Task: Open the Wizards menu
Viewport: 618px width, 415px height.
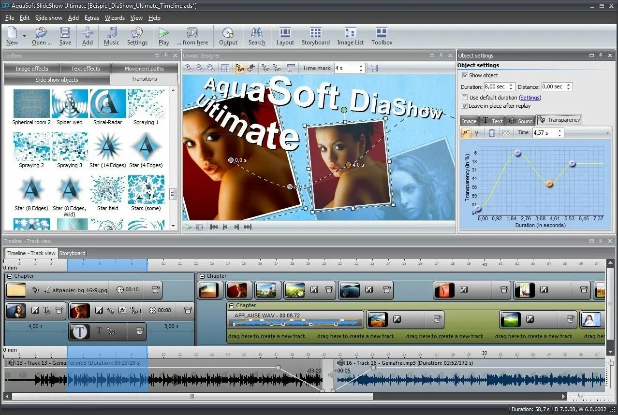Action: pyautogui.click(x=115, y=18)
